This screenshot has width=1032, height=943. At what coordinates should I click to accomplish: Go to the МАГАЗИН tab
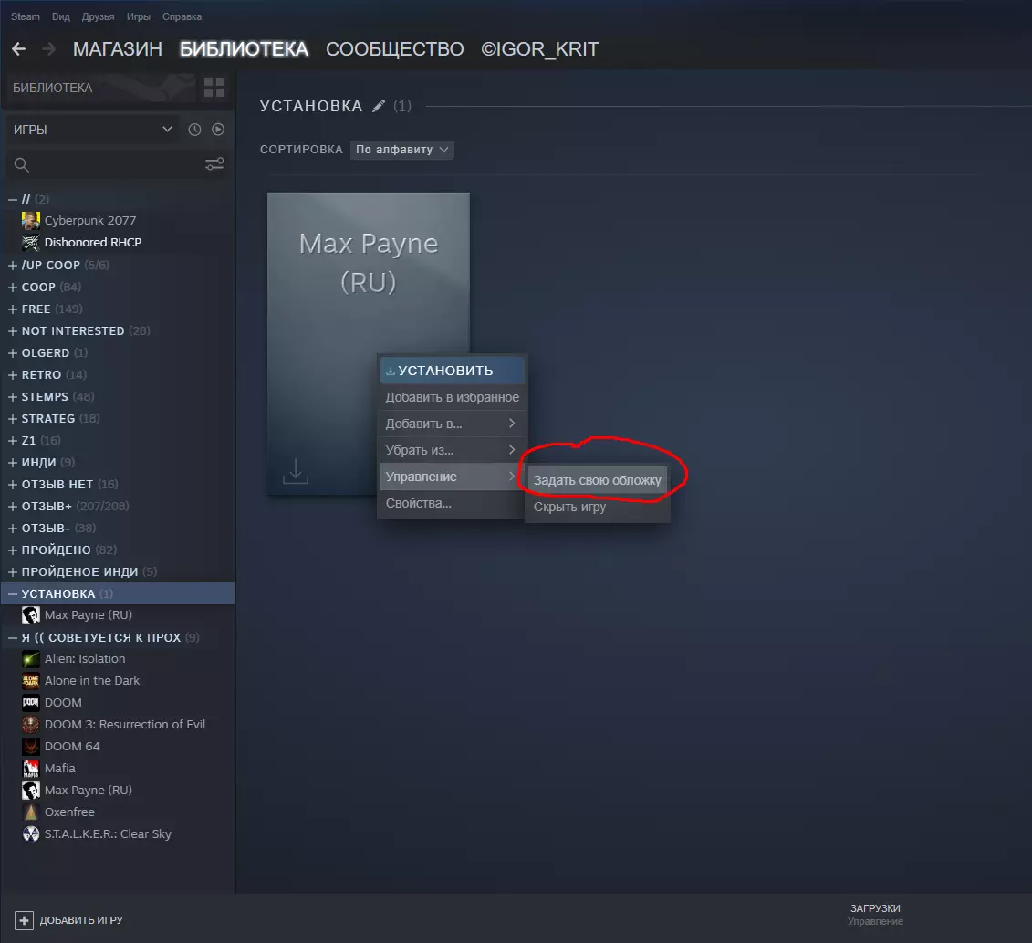click(x=117, y=49)
